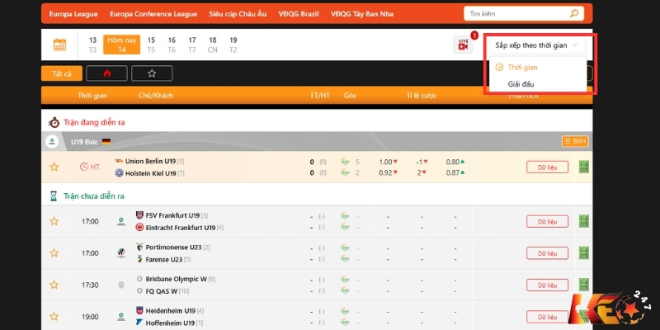Show hot matches with flame icon
Image resolution: width=660 pixels, height=330 pixels.
point(106,73)
